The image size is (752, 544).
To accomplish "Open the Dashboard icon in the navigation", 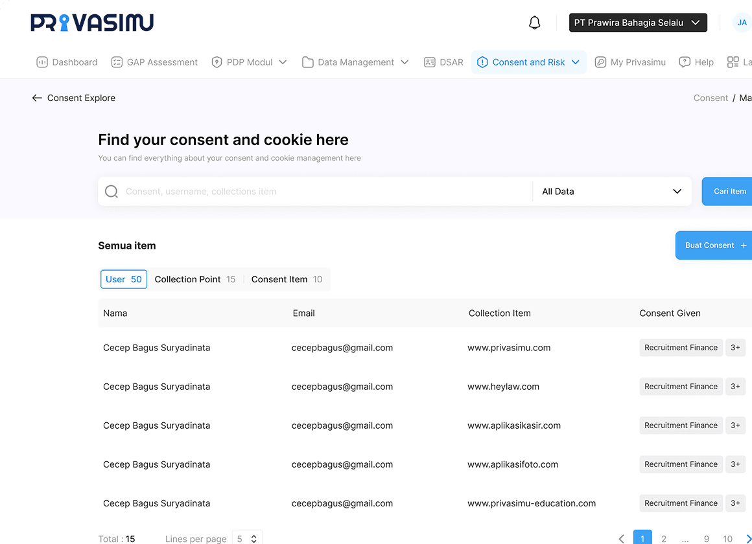I will coord(41,62).
